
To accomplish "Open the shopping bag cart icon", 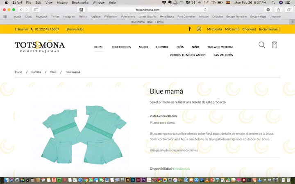I will [x=275, y=45].
